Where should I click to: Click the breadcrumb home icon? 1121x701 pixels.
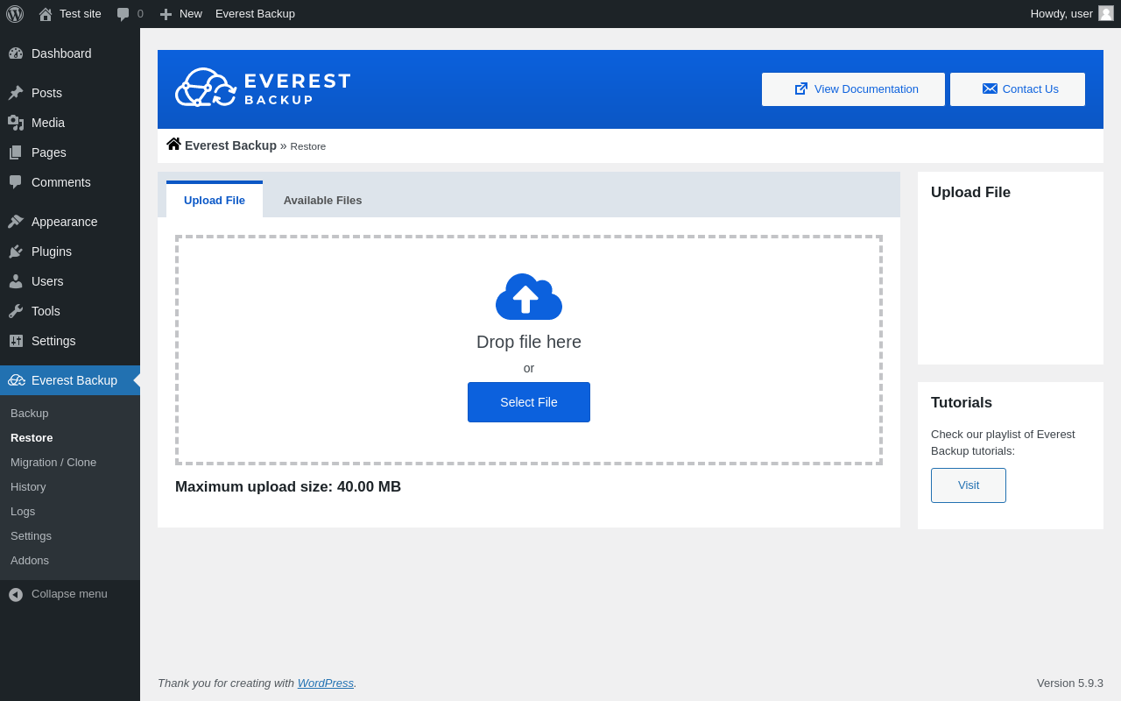[173, 145]
